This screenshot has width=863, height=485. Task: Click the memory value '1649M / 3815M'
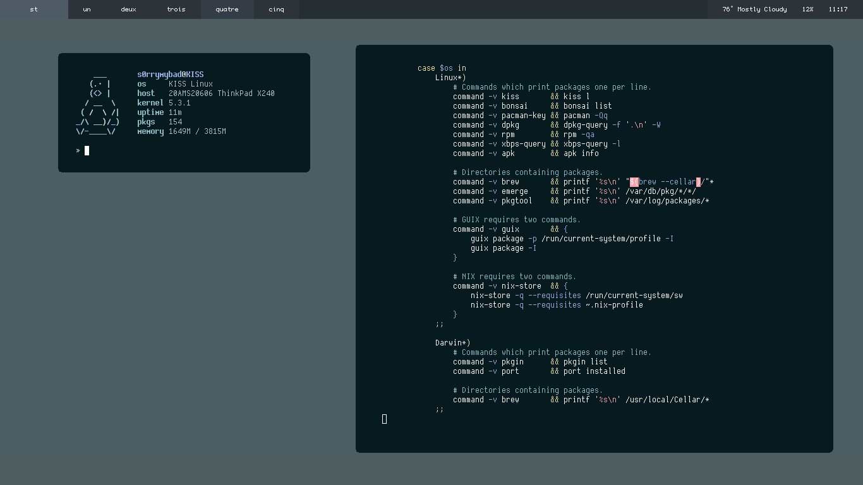click(x=197, y=131)
